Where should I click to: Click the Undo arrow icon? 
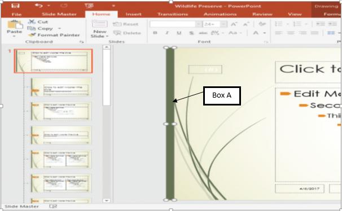point(38,6)
